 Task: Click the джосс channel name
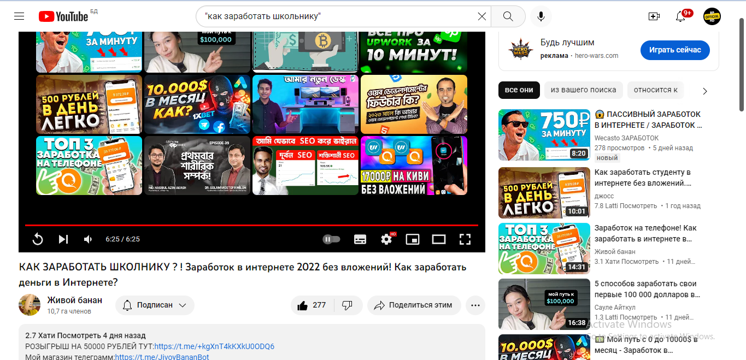coord(604,196)
